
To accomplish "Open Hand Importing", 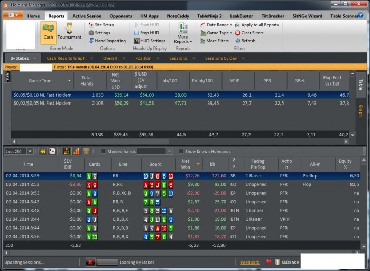I will click(x=107, y=41).
